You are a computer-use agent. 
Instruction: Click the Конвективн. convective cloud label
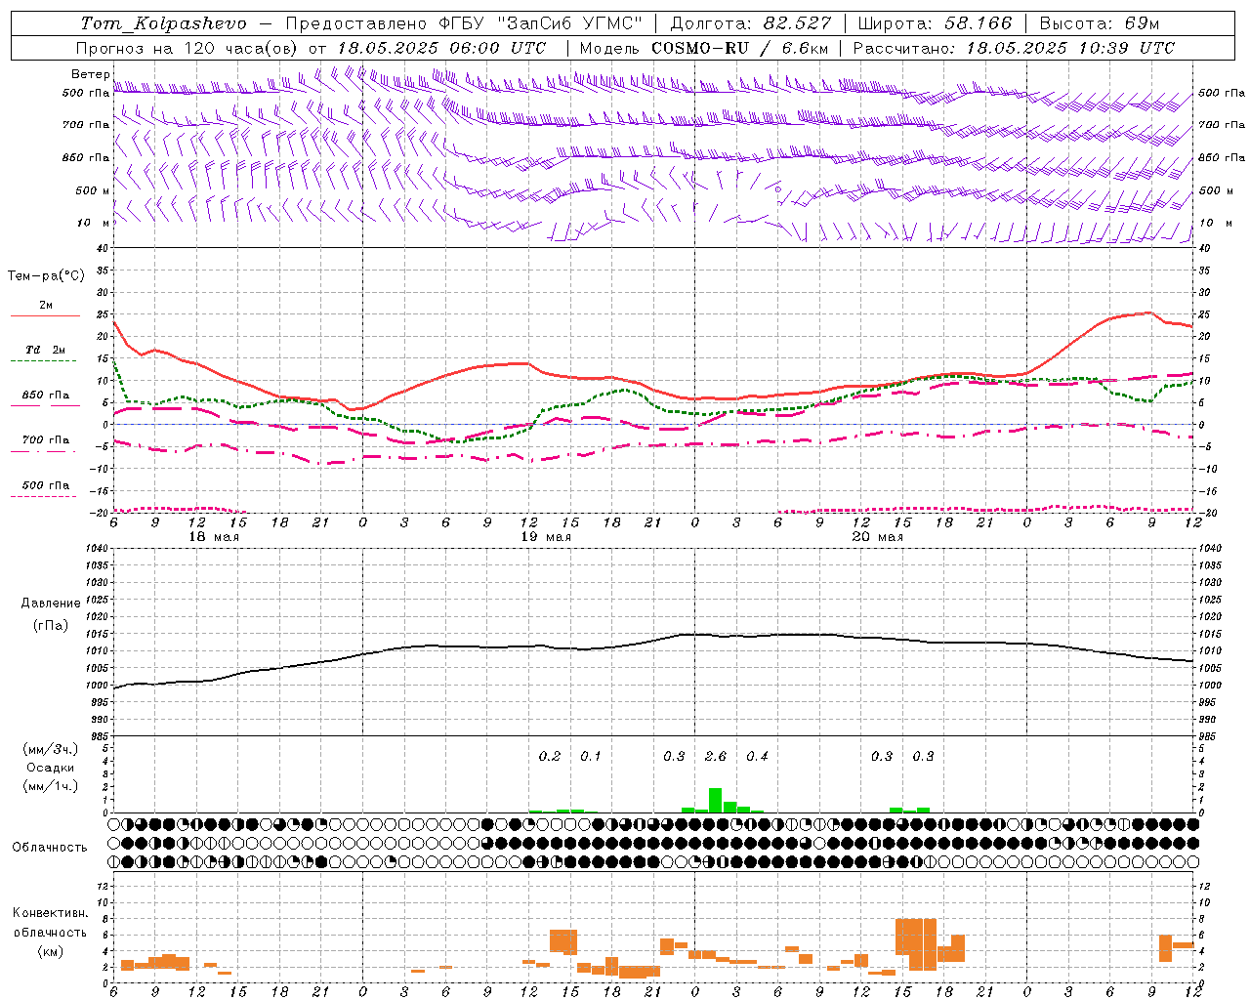click(x=50, y=913)
